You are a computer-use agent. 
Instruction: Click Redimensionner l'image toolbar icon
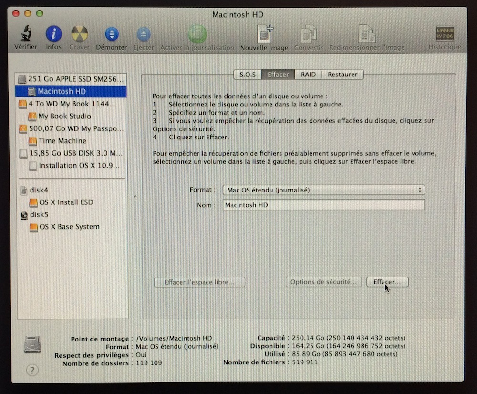point(367,33)
